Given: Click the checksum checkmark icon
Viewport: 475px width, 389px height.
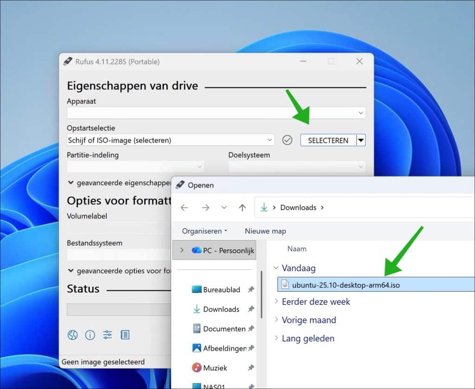Looking at the screenshot, I should [288, 140].
